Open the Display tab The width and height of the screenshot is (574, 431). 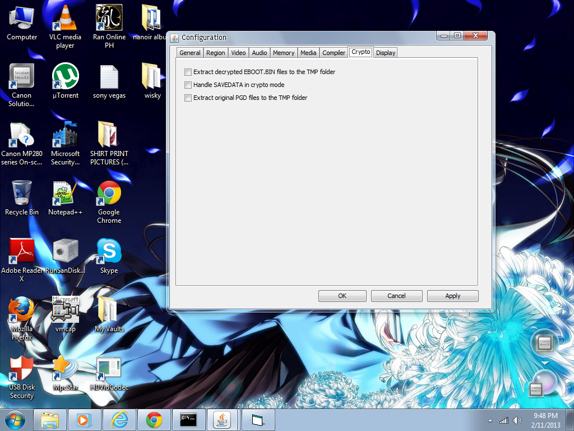pos(386,53)
